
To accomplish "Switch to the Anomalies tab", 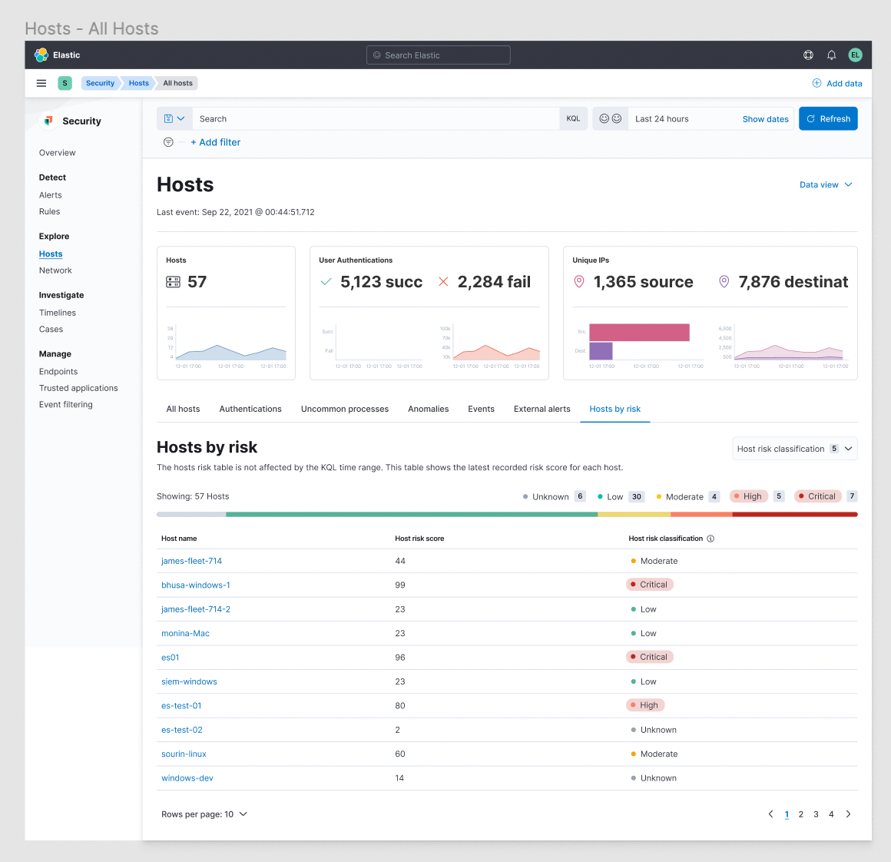I will click(x=428, y=409).
